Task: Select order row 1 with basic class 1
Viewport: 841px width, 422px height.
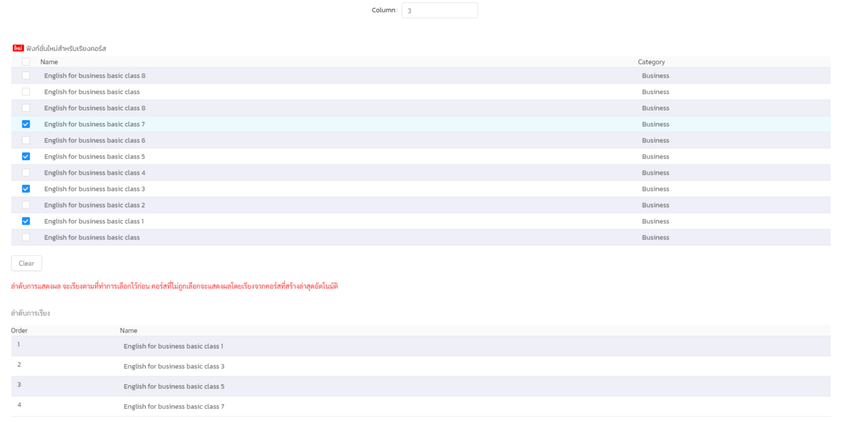Action: (173, 346)
